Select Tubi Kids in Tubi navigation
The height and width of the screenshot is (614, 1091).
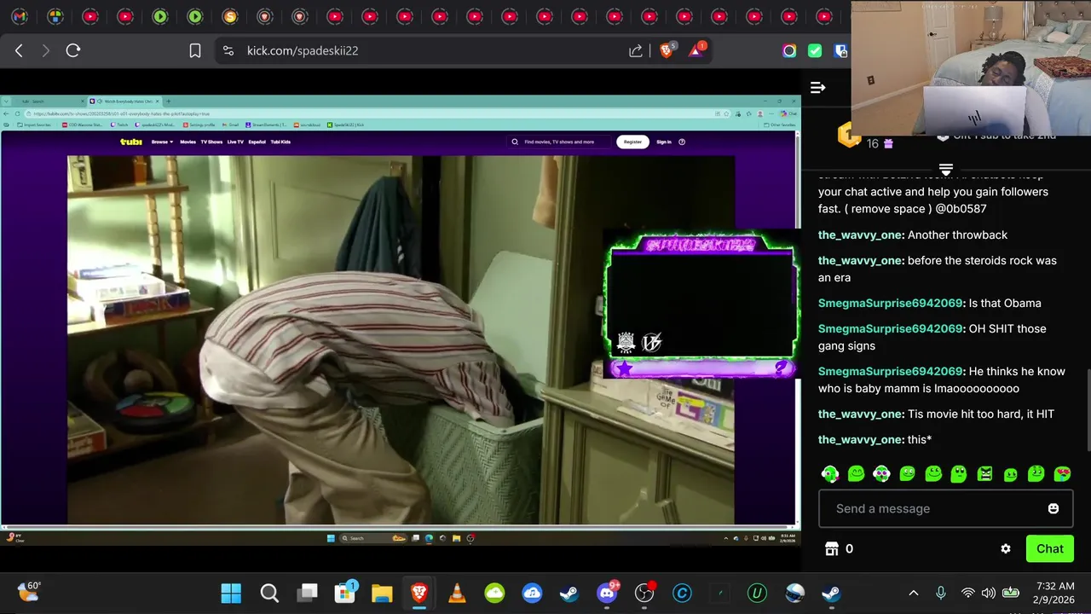tap(280, 142)
